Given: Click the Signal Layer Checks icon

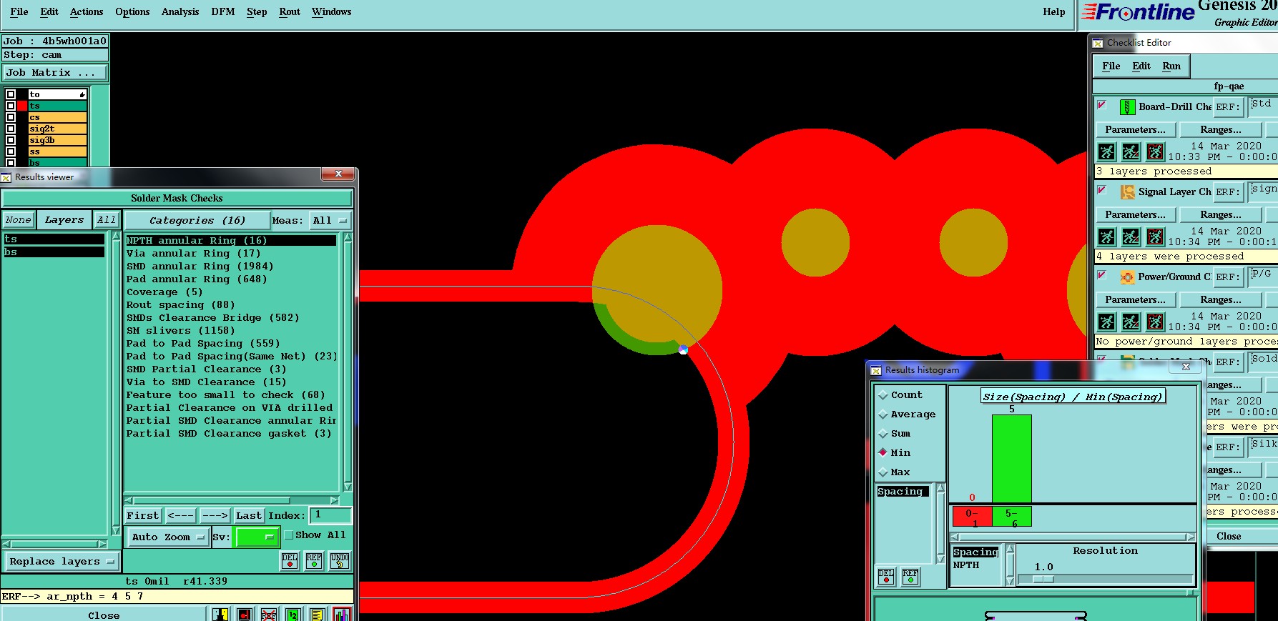Looking at the screenshot, I should tap(1127, 192).
